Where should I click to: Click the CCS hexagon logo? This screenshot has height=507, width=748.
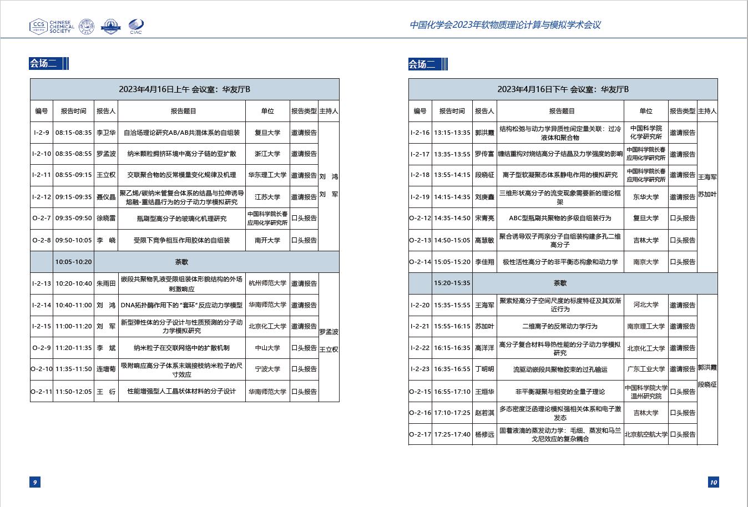click(x=38, y=26)
